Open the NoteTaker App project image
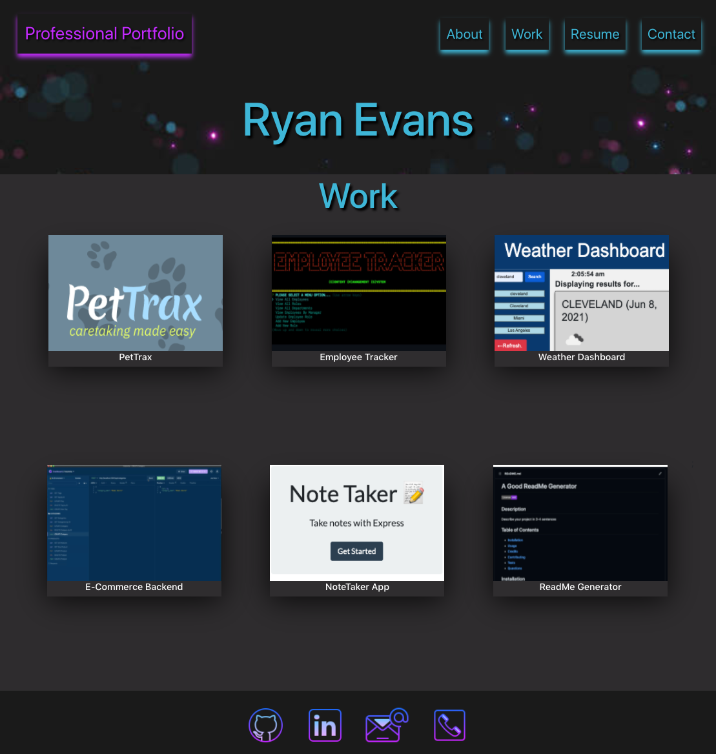 click(357, 523)
